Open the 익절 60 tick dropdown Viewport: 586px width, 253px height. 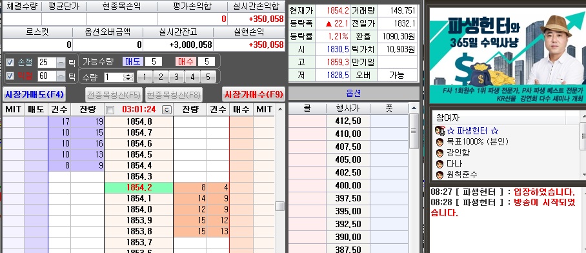coord(61,76)
